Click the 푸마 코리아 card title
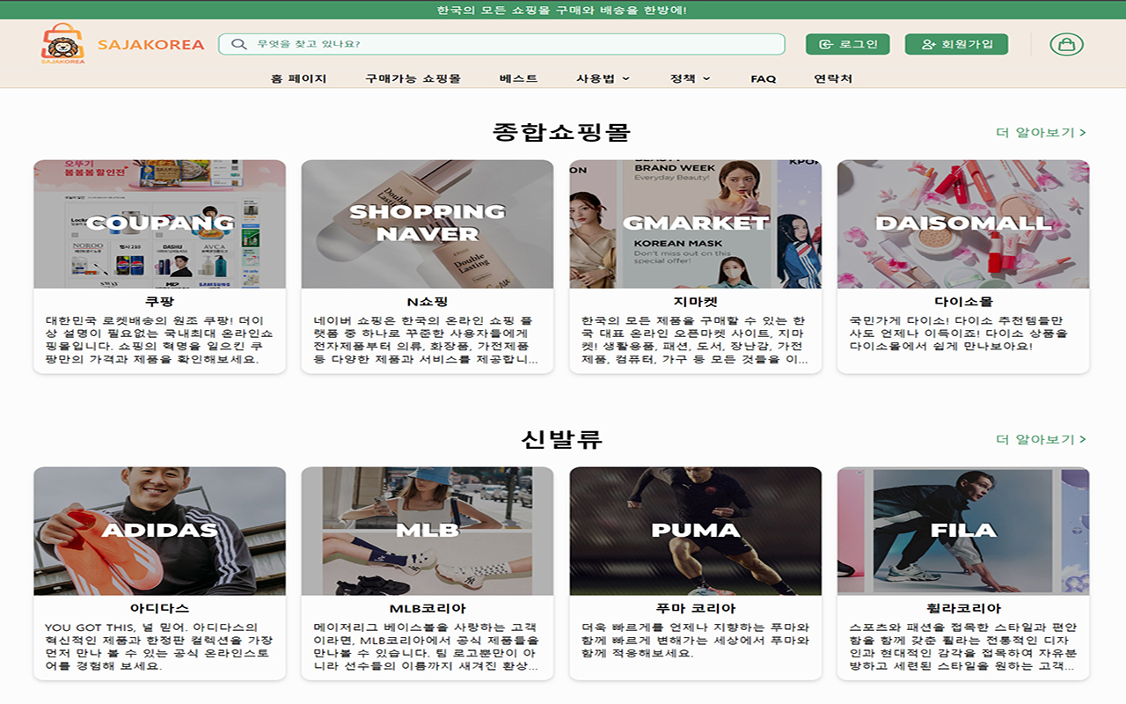 point(696,608)
